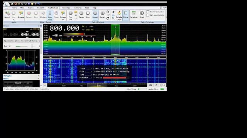Click the Receive panel vertical scrollbar
Screen dimensions: 247x138
(41, 57)
